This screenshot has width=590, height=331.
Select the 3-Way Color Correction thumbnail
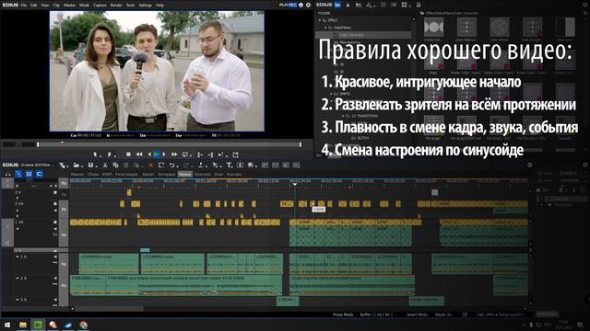tap(434, 28)
